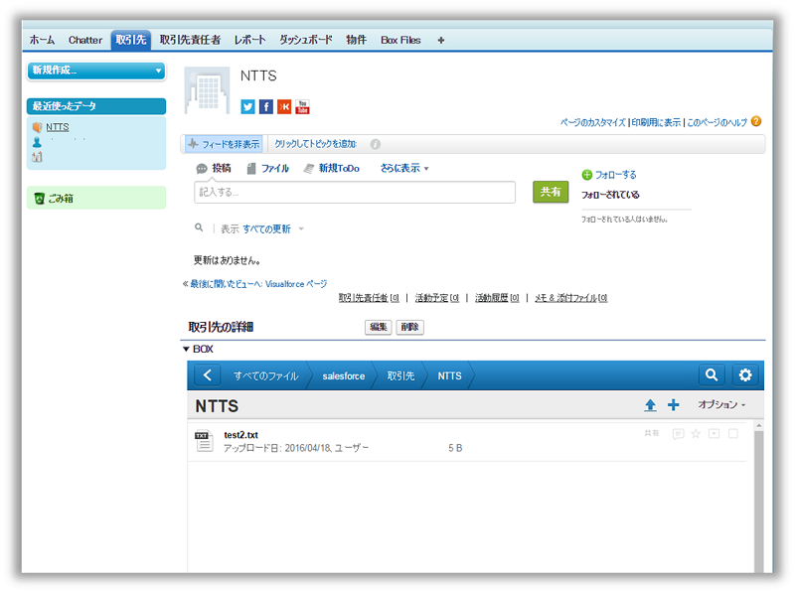Go to the ホーム tab

pyautogui.click(x=42, y=40)
